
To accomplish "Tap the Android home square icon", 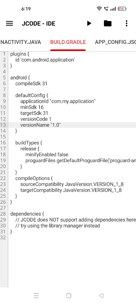I will click(x=69, y=296).
